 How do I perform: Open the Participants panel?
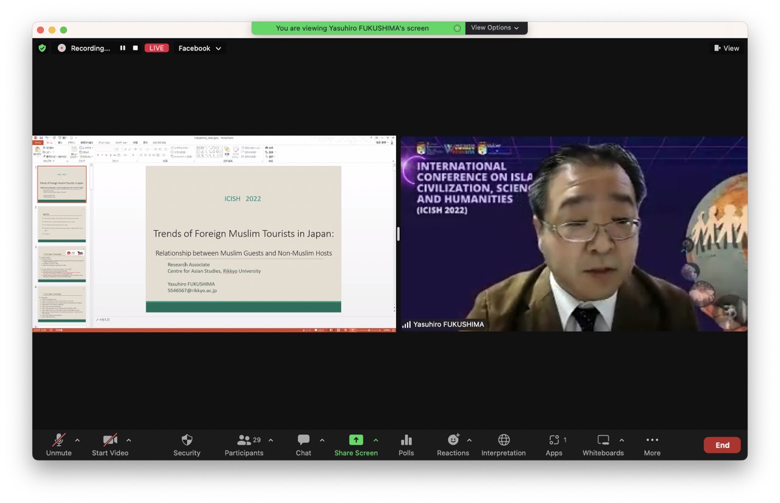click(x=244, y=445)
